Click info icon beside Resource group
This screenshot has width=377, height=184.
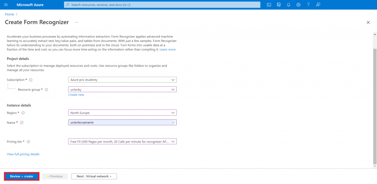(46, 89)
